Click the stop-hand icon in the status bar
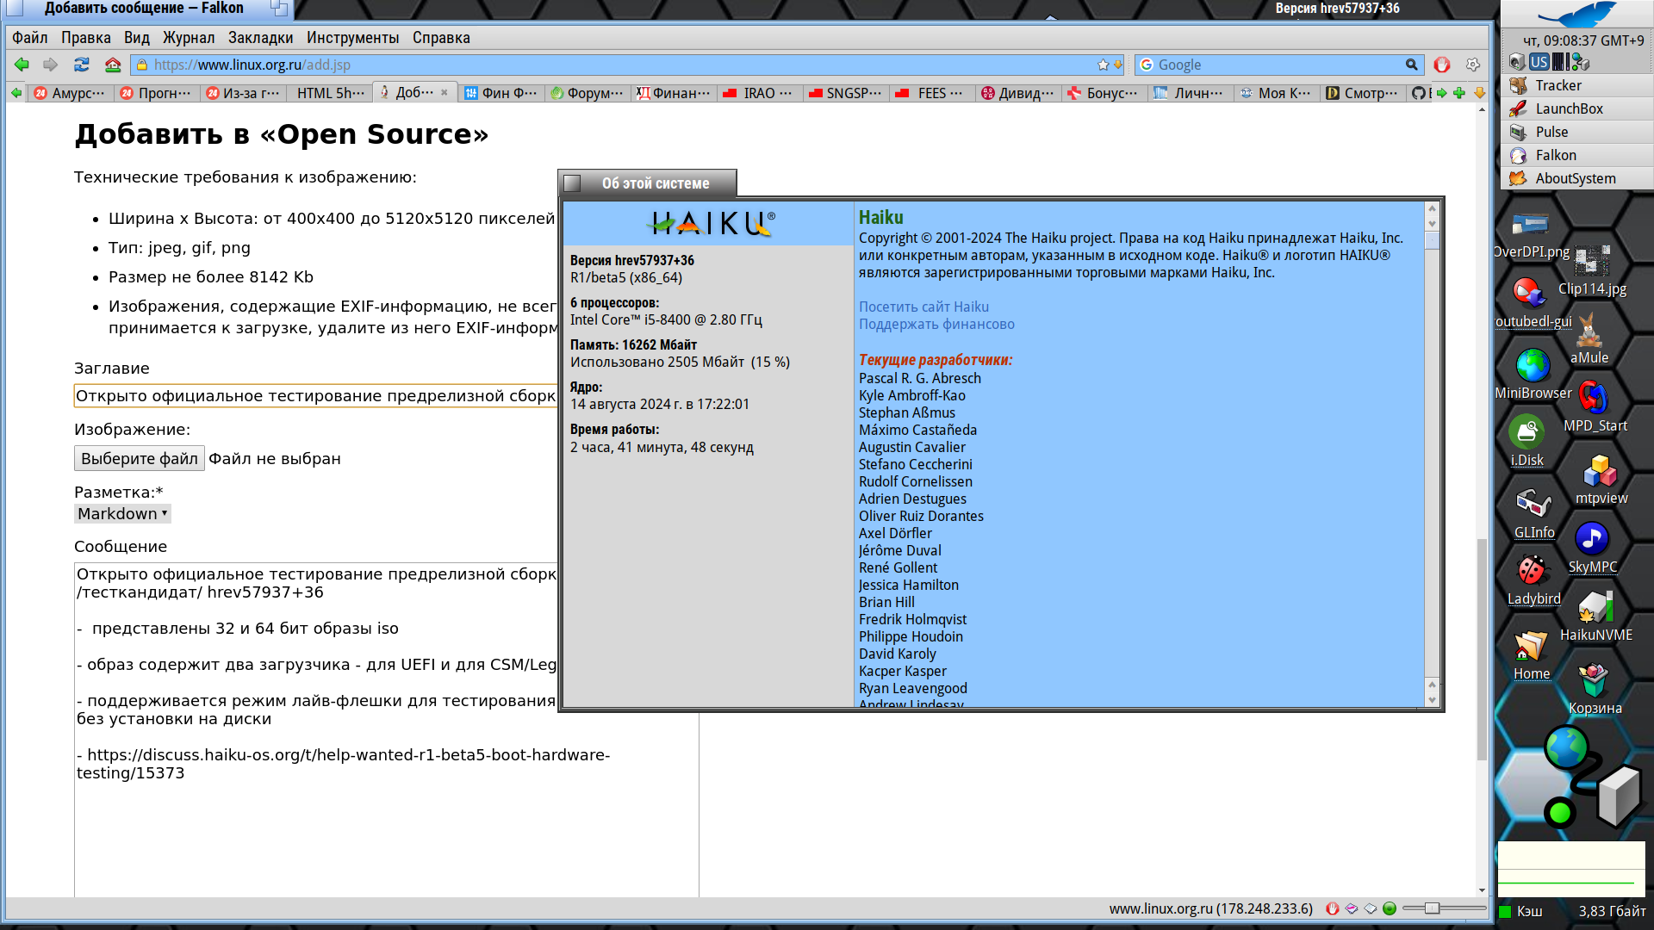The width and height of the screenshot is (1654, 930). (x=1332, y=908)
